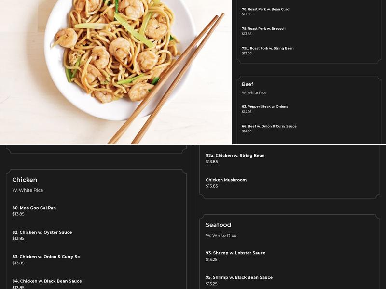Click W. White Rice subtitle under Seafood
Screen dimensions: 386x289
221,236
